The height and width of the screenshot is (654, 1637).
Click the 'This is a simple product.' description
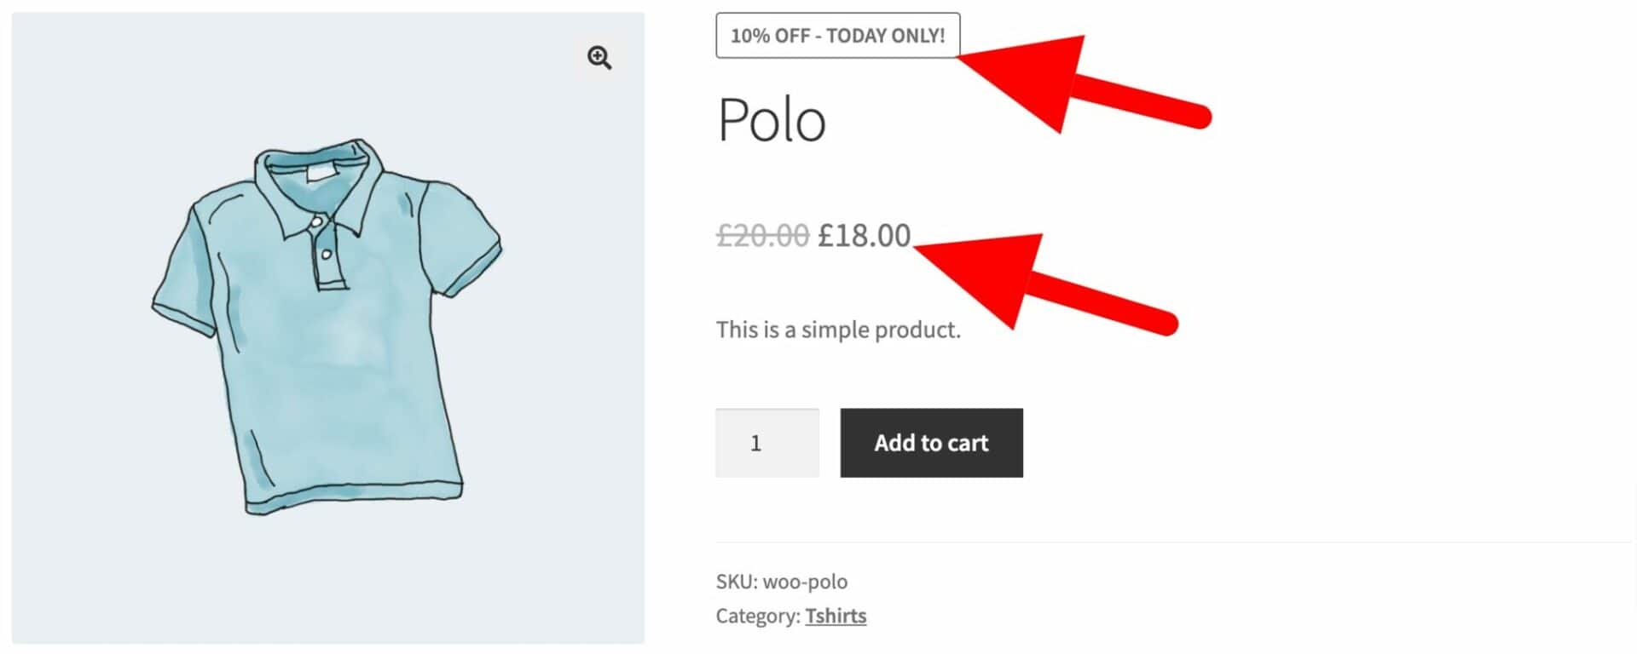838,330
